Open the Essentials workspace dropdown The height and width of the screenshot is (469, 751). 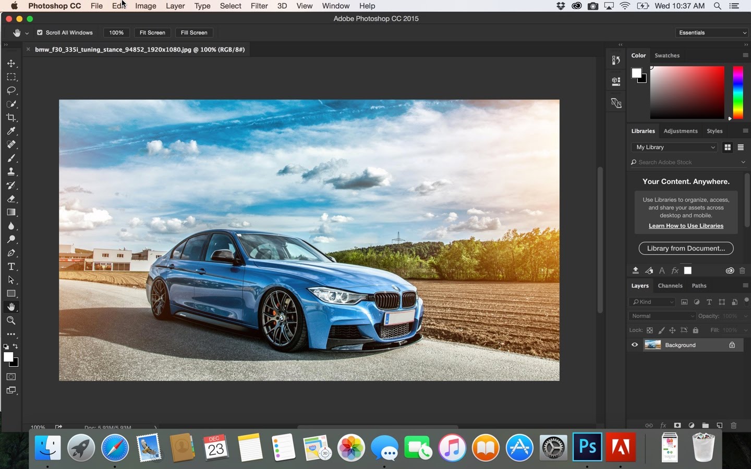point(712,32)
